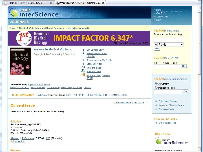The height and width of the screenshot is (152, 203).
Task: Go to the Next Issue
Action: [x=139, y=102]
